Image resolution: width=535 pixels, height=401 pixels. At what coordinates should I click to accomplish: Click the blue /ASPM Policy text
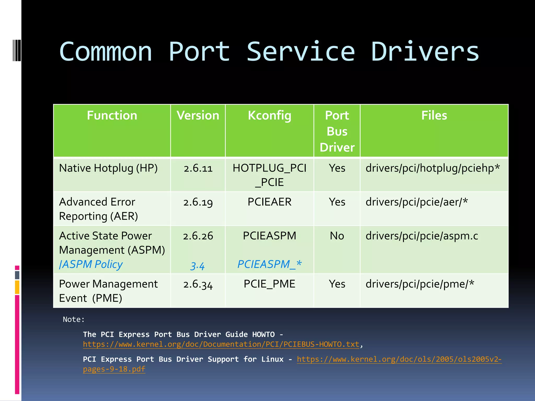tap(91, 264)
